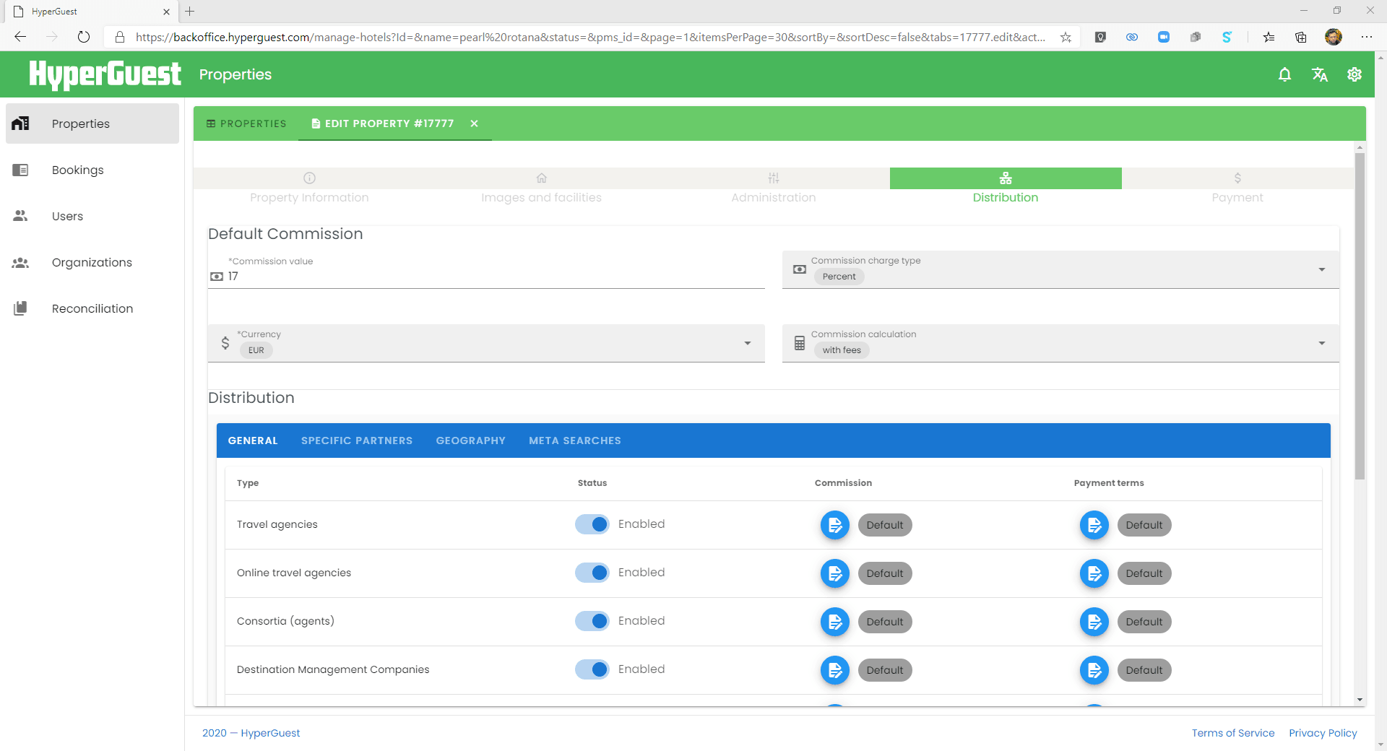Screen dimensions: 1387x751
Task: Edit commission for Travel agencies
Action: click(x=834, y=525)
